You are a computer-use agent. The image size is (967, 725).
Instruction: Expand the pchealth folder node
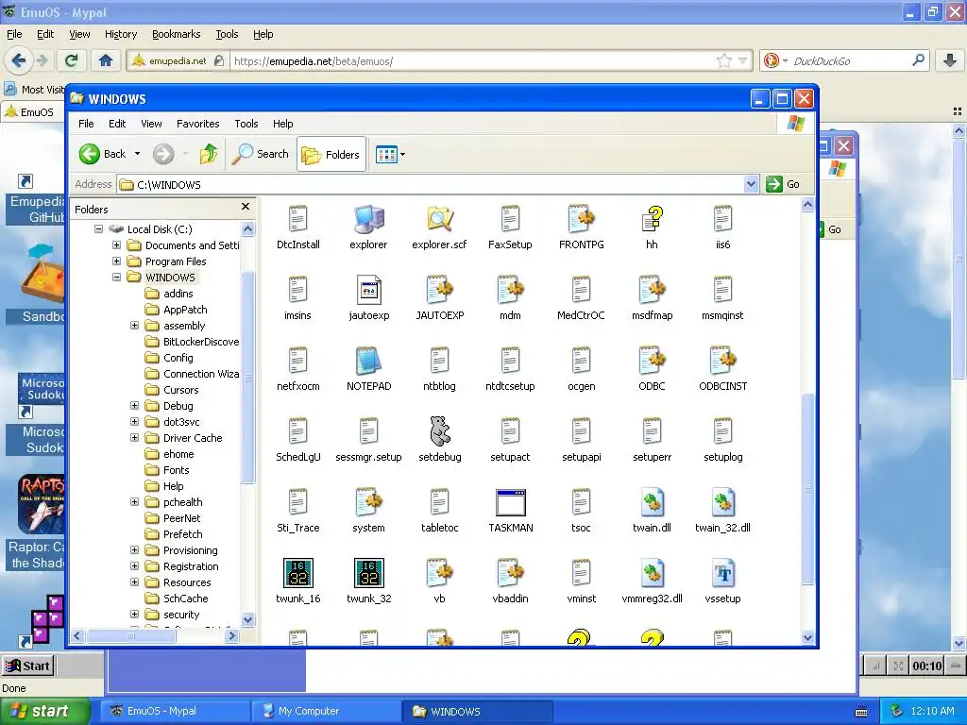(x=134, y=501)
